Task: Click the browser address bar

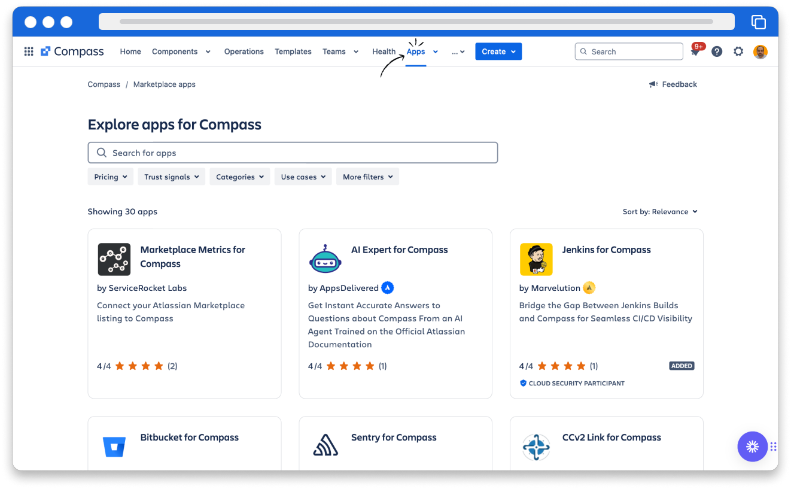Action: pos(416,22)
